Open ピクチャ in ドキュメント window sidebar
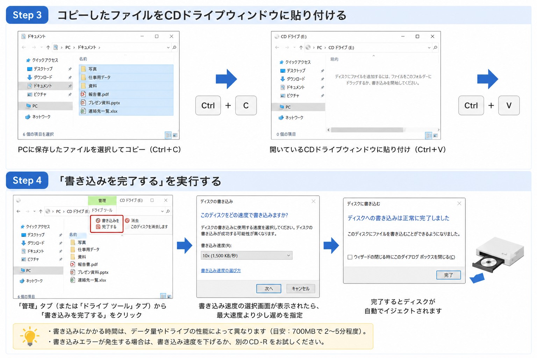 point(37,94)
